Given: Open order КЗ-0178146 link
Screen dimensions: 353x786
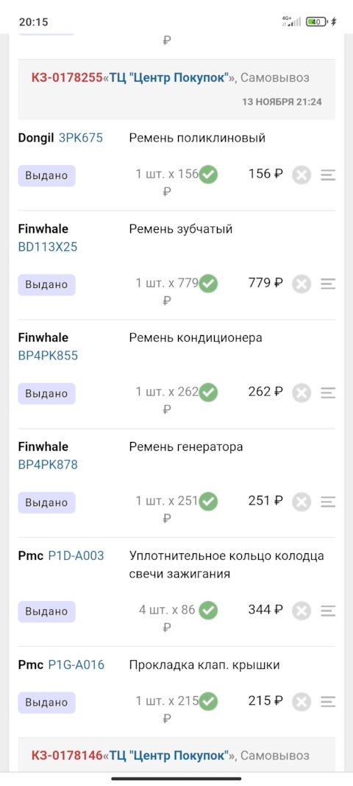Looking at the screenshot, I should click(x=67, y=755).
